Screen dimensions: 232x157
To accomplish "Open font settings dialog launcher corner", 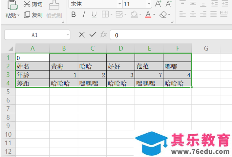I will [x=172, y=22].
